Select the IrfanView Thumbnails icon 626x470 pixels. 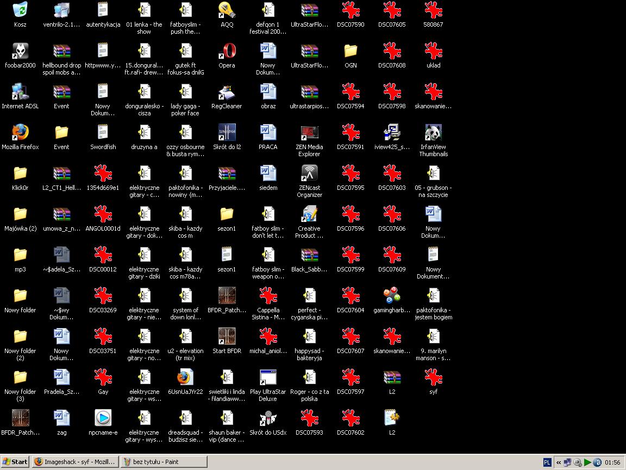(x=433, y=133)
